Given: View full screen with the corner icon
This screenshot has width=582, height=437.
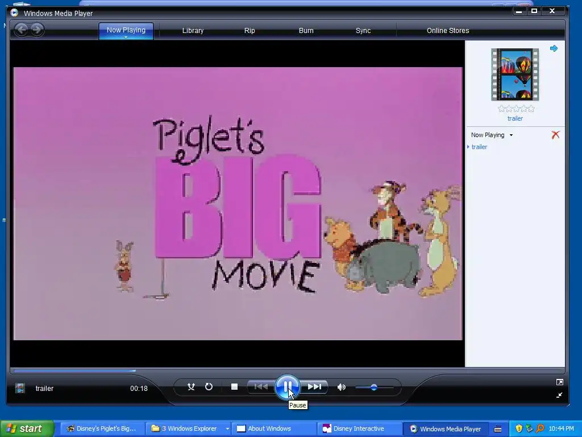Looking at the screenshot, I should (560, 382).
